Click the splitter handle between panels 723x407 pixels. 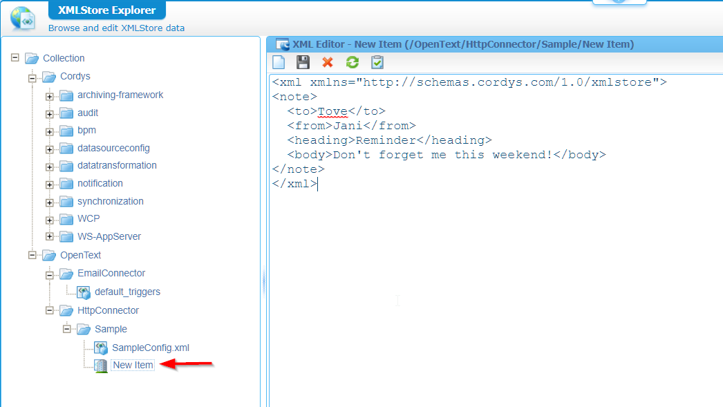[264, 282]
